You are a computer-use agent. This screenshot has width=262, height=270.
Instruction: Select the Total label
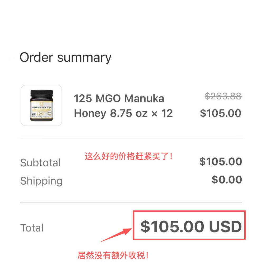tap(32, 228)
